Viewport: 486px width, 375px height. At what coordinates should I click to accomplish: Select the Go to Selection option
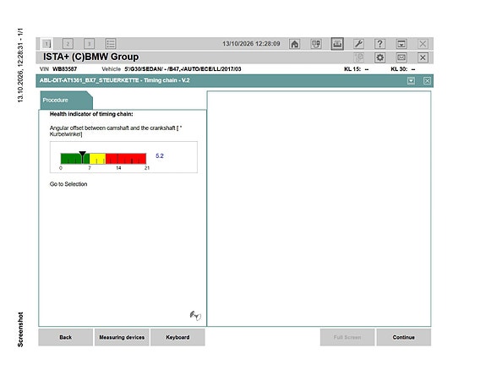(x=68, y=184)
